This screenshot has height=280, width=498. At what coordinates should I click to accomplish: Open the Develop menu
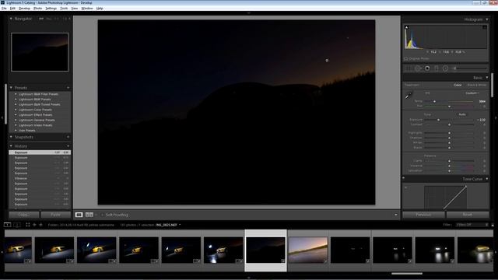coord(24,9)
